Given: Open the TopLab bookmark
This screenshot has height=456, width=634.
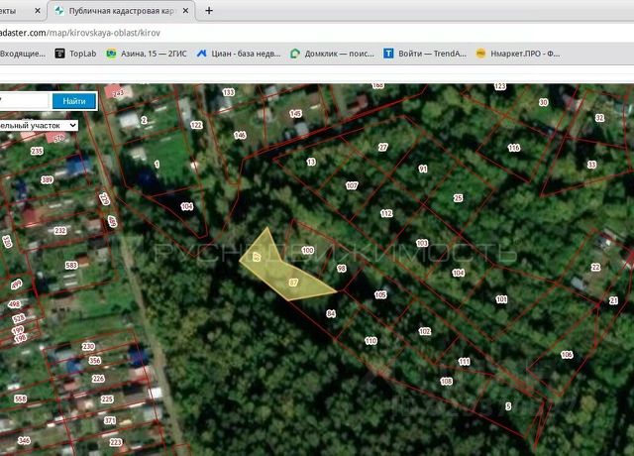Looking at the screenshot, I should pyautogui.click(x=75, y=54).
